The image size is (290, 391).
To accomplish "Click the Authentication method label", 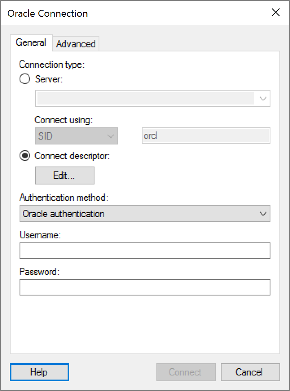I will tap(64, 198).
